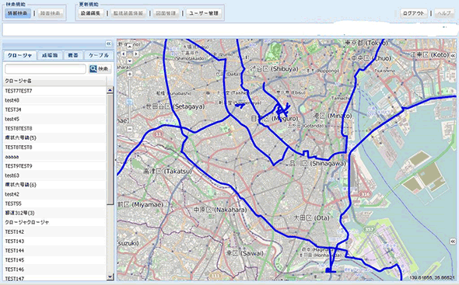Zoom out with the minus button
Viewport: 459px width, 285px height.
click(x=129, y=129)
